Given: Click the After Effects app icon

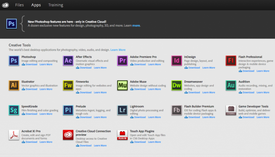Looking at the screenshot, I should click(68, 61).
